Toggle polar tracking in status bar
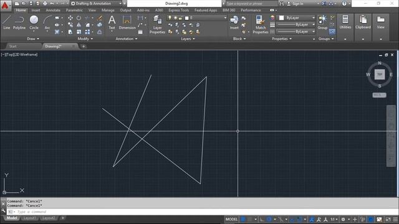Viewport: 399px width, 224px height. (x=269, y=219)
